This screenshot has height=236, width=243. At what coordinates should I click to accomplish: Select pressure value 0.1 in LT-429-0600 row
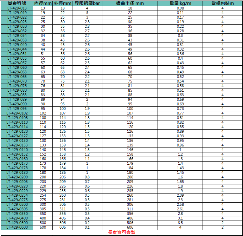87,227
